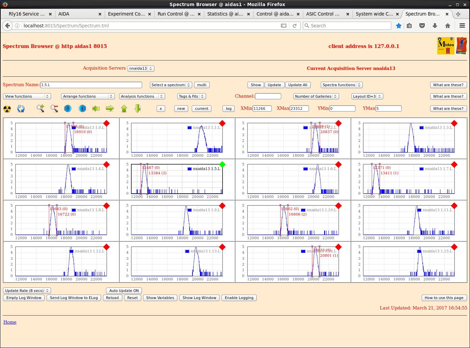Click the green left arrow icon
This screenshot has height=348, width=470.
tap(96, 108)
